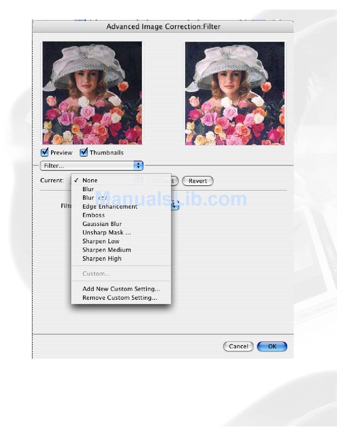337x436 pixels.
Task: Open the Filter... section dropdown
Action: [x=92, y=166]
